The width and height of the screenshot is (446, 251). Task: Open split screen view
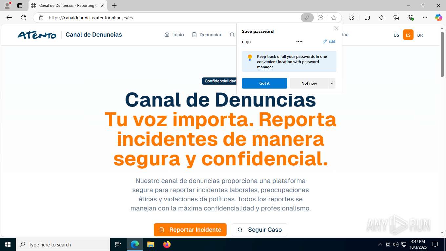[x=367, y=18]
